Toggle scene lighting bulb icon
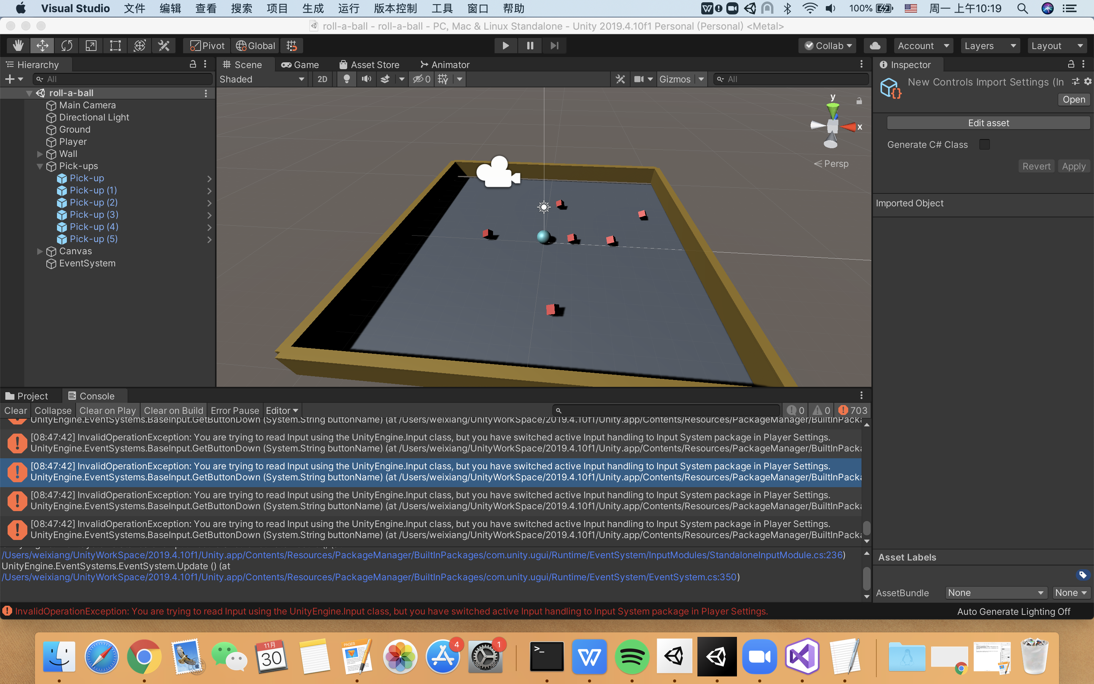Screen dimensions: 1094x684 [347, 79]
